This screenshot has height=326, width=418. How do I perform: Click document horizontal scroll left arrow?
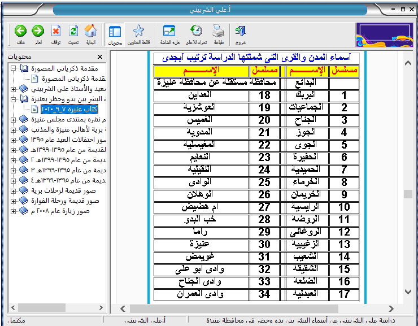[123, 308]
